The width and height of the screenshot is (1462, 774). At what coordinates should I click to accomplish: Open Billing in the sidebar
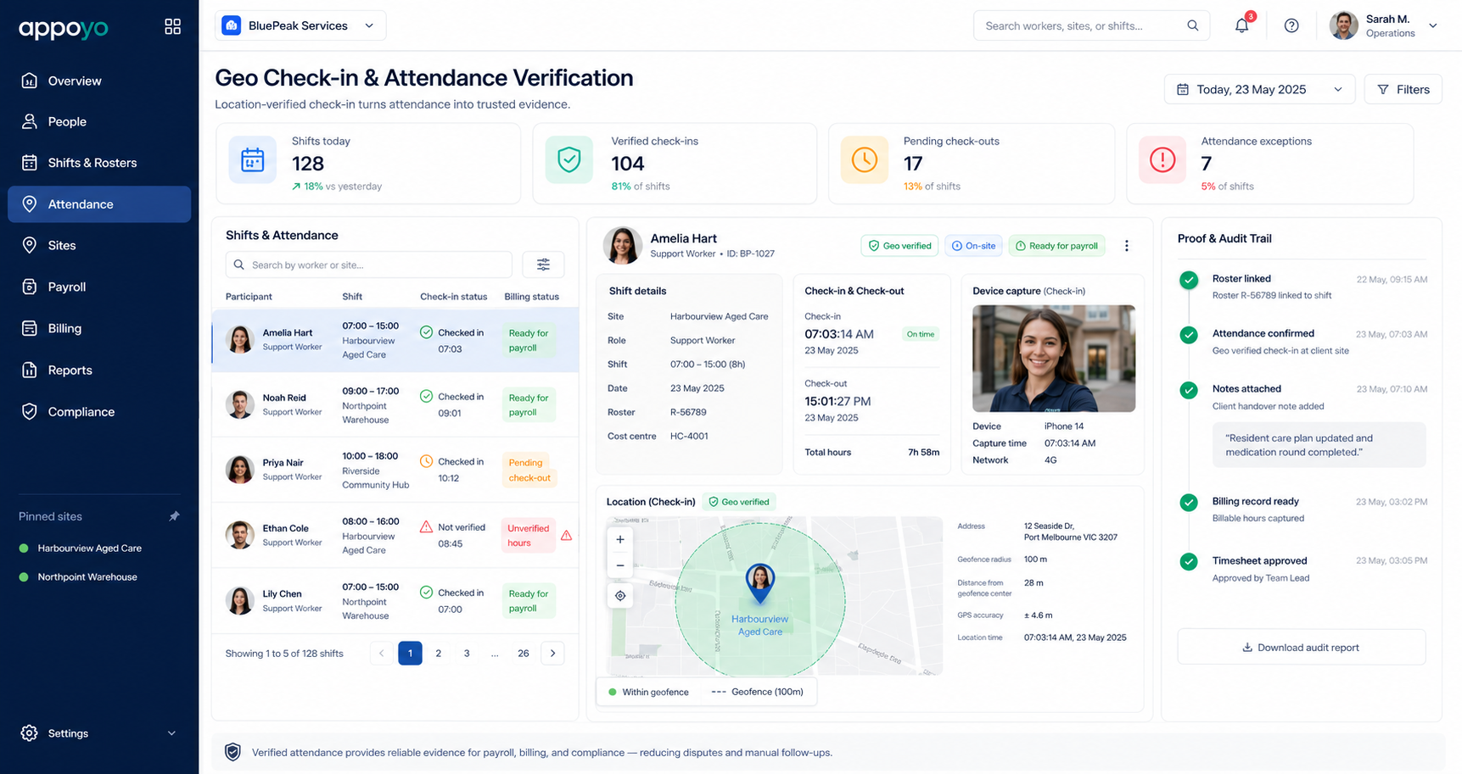(99, 328)
